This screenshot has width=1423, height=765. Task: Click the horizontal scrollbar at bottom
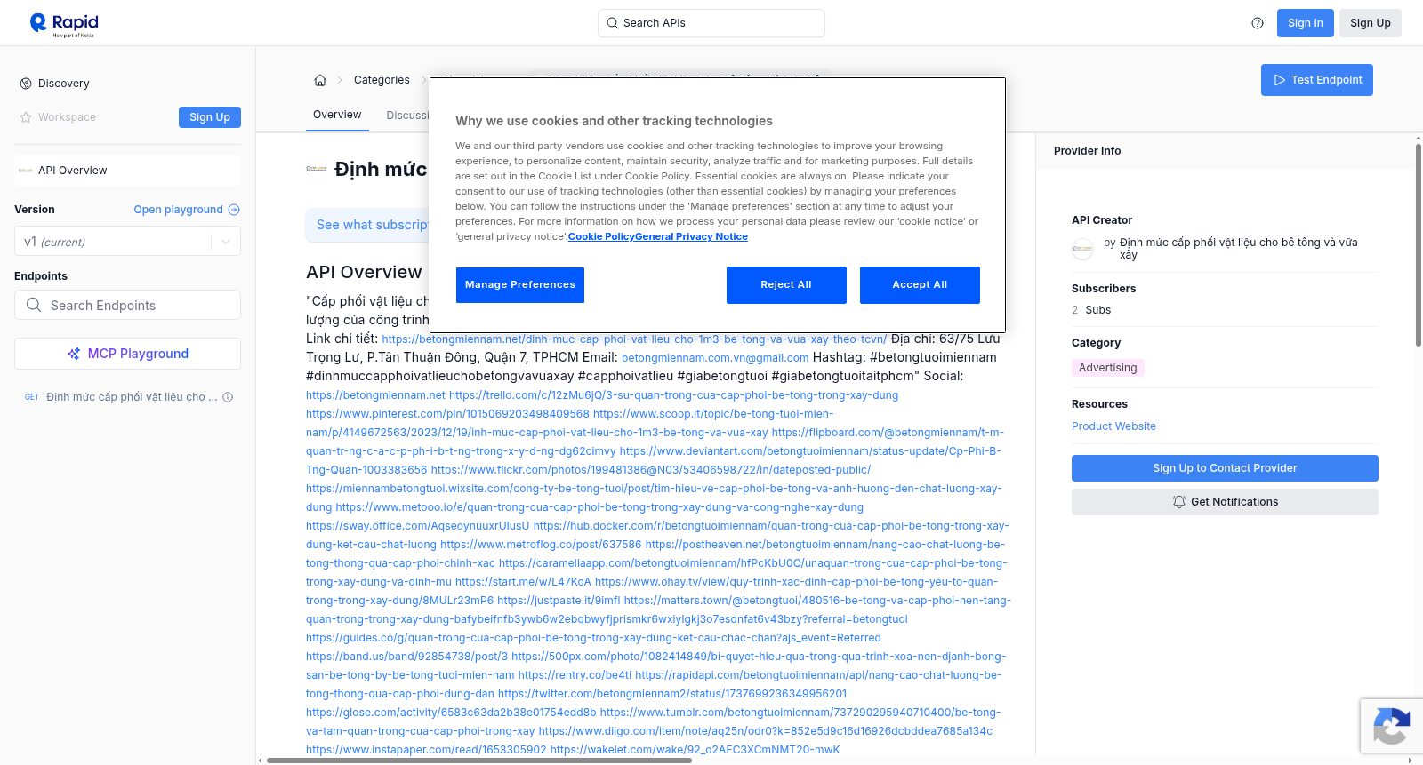click(479, 761)
